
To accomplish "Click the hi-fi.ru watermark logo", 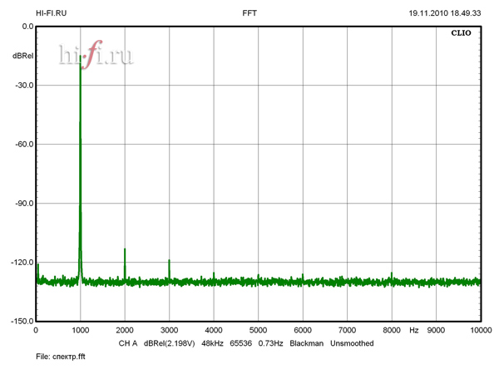I will point(96,54).
